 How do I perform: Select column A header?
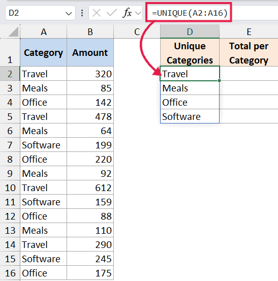pos(44,32)
